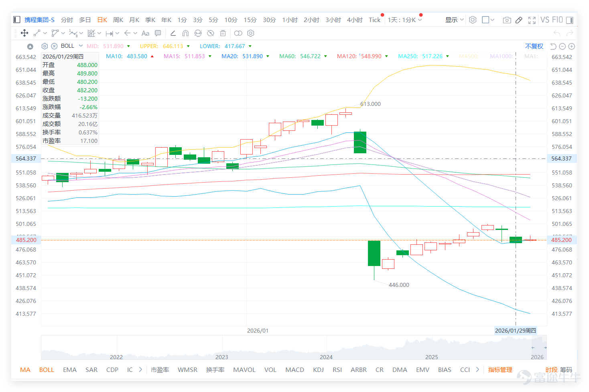Reset chart zoom with the curved arrow
The image size is (589, 392).
(553, 46)
